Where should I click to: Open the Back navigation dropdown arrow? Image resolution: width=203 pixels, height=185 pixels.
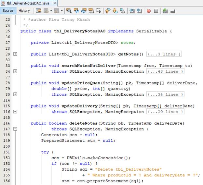[51, 11]
